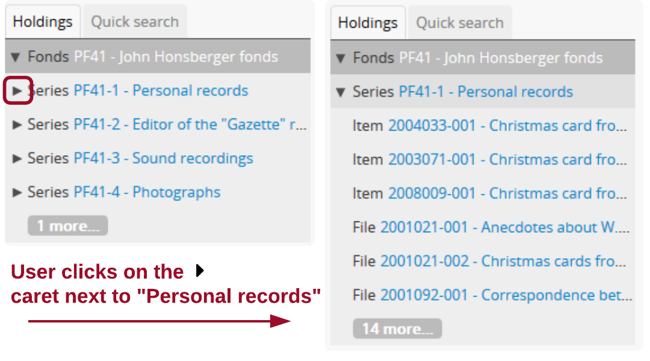
Task: Open item 2008009-001 Christmas card link
Action: point(507,193)
